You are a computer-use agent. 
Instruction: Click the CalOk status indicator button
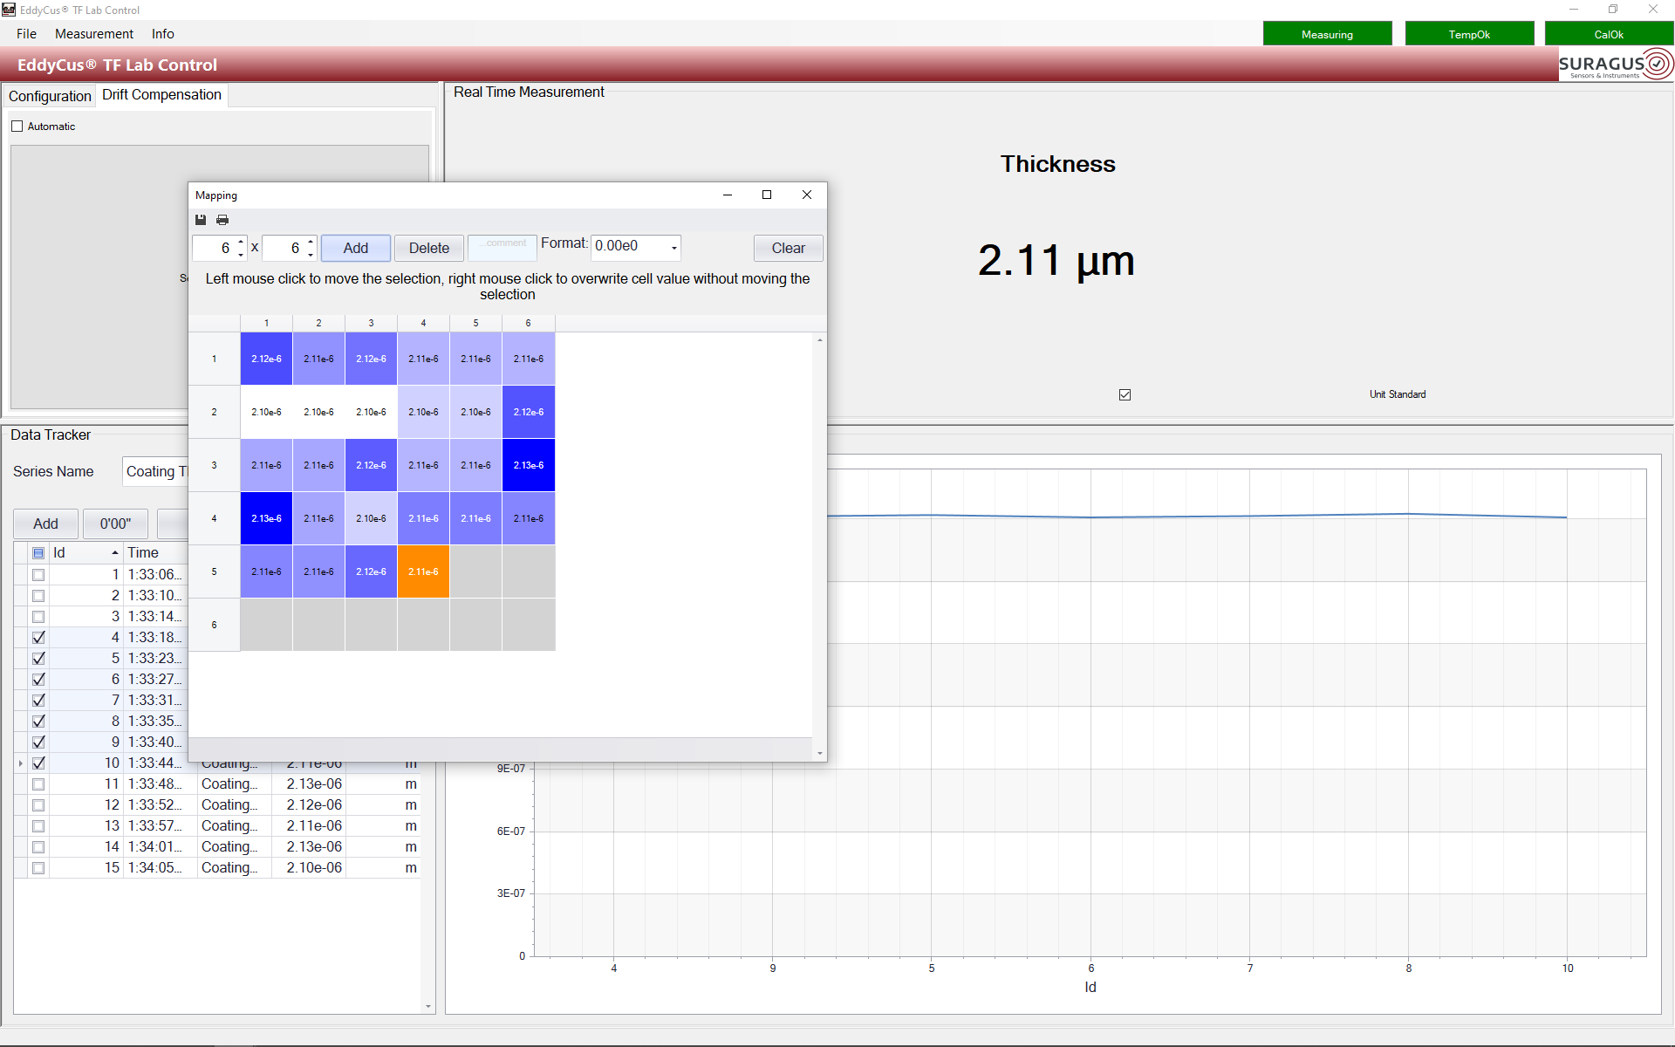tap(1608, 34)
